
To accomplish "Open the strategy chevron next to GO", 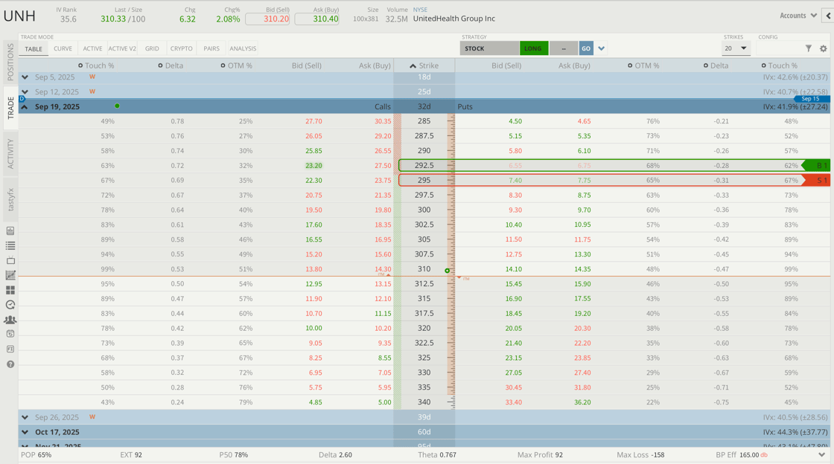I will click(602, 48).
